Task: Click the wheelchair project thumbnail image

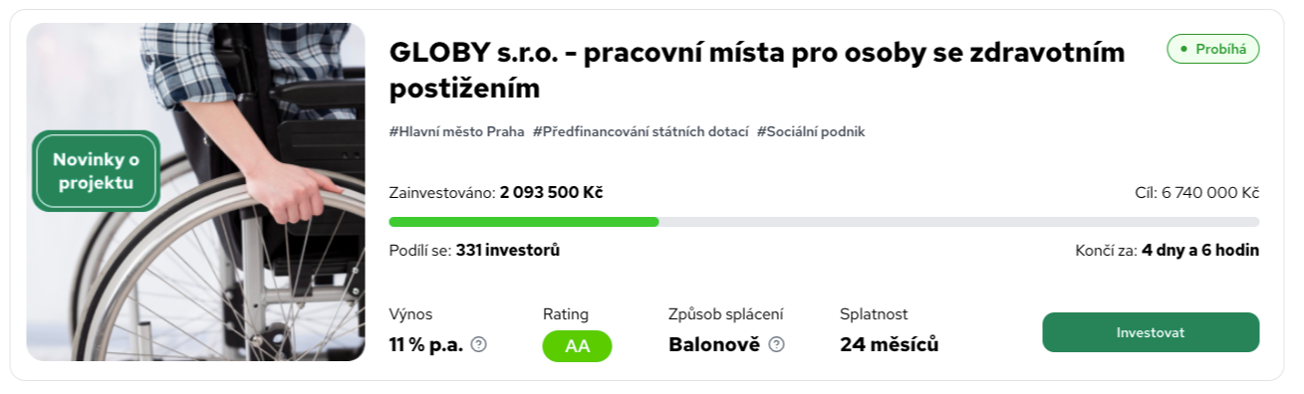Action: (196, 192)
